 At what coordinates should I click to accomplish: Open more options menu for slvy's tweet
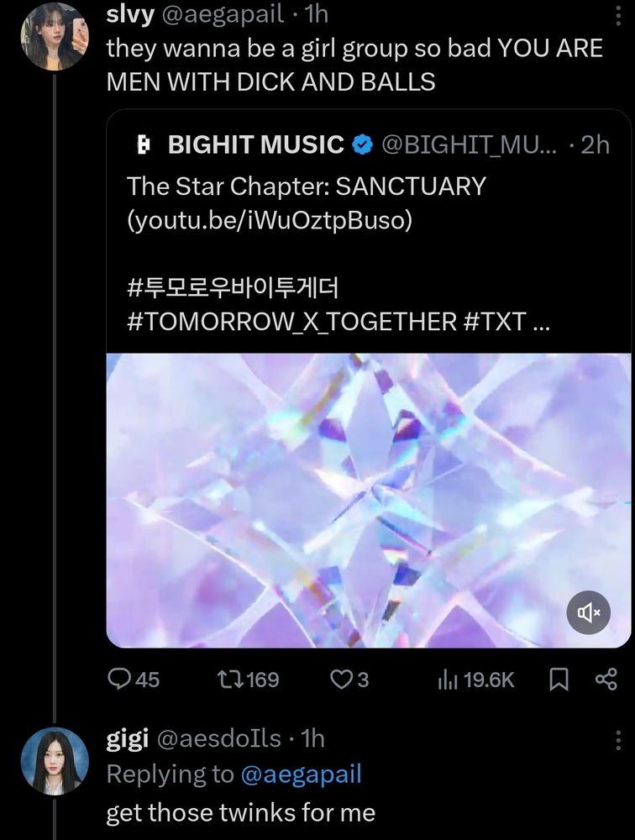[618, 15]
